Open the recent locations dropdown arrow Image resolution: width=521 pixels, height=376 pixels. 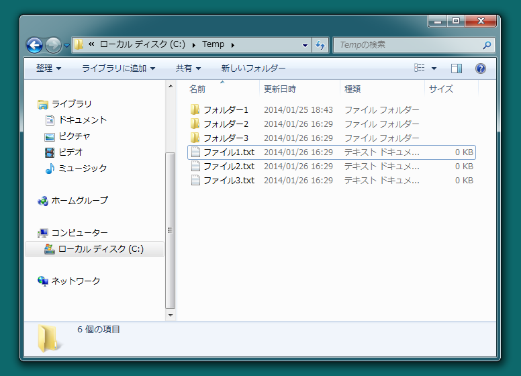[66, 46]
